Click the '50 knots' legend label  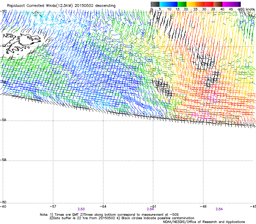click(x=247, y=9)
